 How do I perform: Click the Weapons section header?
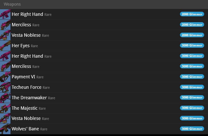[x=12, y=4]
